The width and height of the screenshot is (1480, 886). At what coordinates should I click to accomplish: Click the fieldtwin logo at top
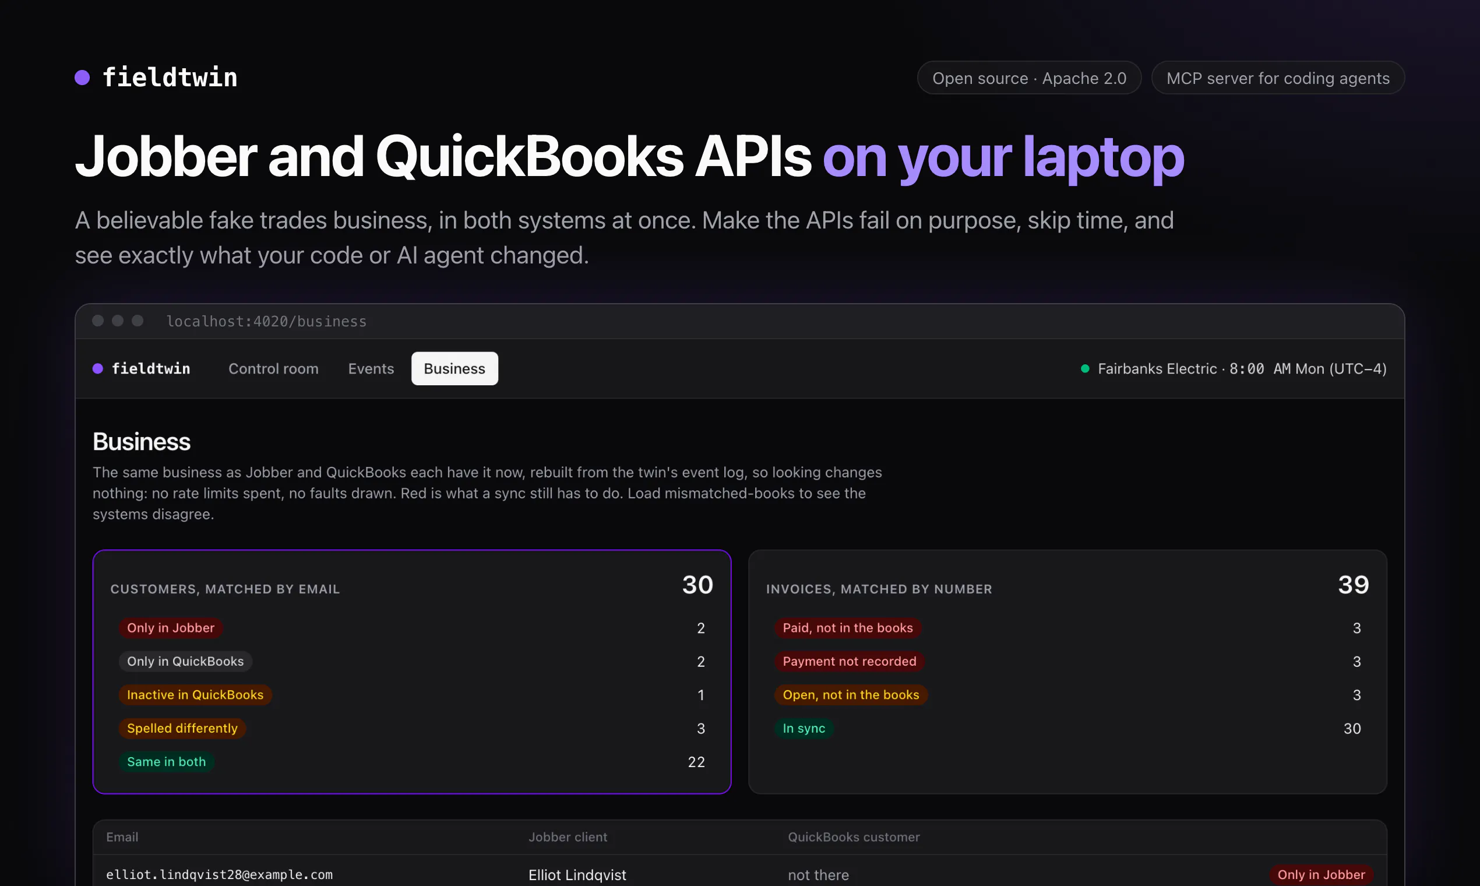[x=156, y=78]
